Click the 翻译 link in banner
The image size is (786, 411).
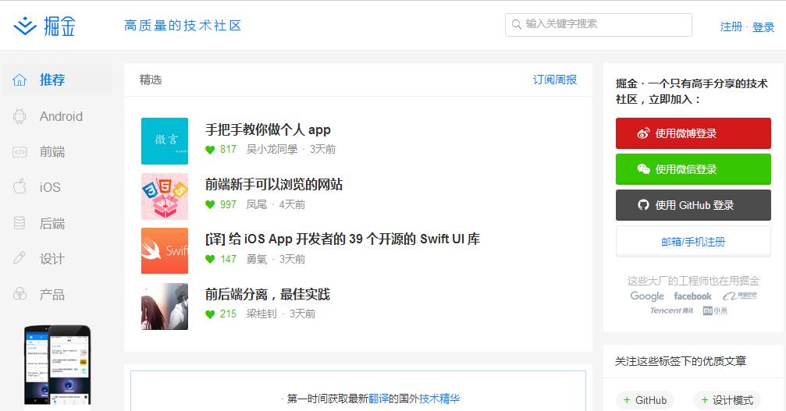click(378, 399)
